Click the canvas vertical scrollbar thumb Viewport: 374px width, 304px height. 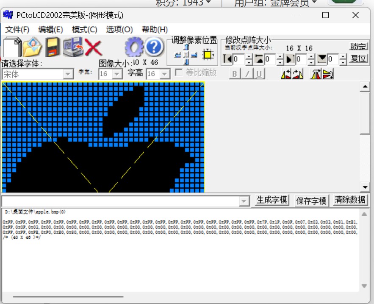365,113
